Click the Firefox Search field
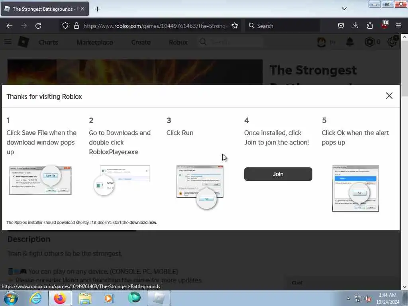 (282, 26)
